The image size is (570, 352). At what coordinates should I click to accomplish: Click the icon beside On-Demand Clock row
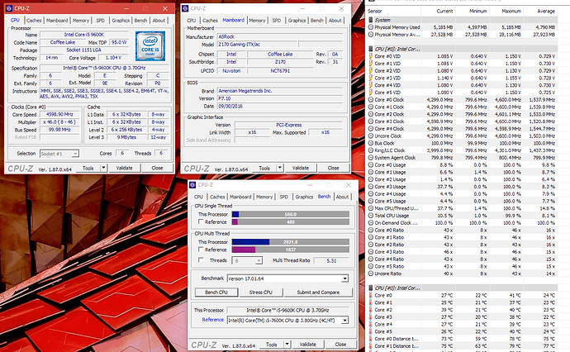[x=371, y=223]
